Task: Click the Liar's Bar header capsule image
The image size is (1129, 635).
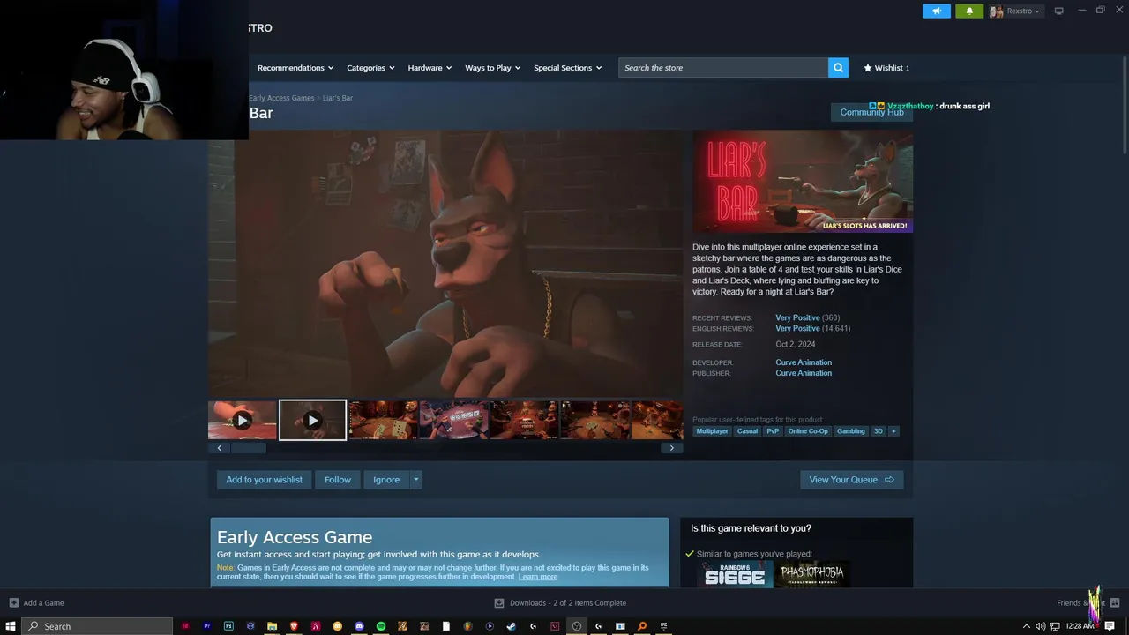Action: [803, 182]
